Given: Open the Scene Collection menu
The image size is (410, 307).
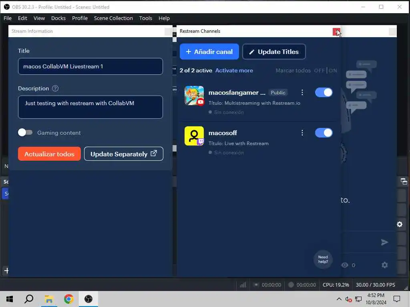Looking at the screenshot, I should (113, 18).
